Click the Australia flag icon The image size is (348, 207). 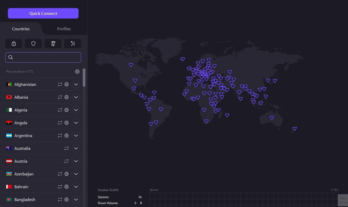pyautogui.click(x=9, y=148)
